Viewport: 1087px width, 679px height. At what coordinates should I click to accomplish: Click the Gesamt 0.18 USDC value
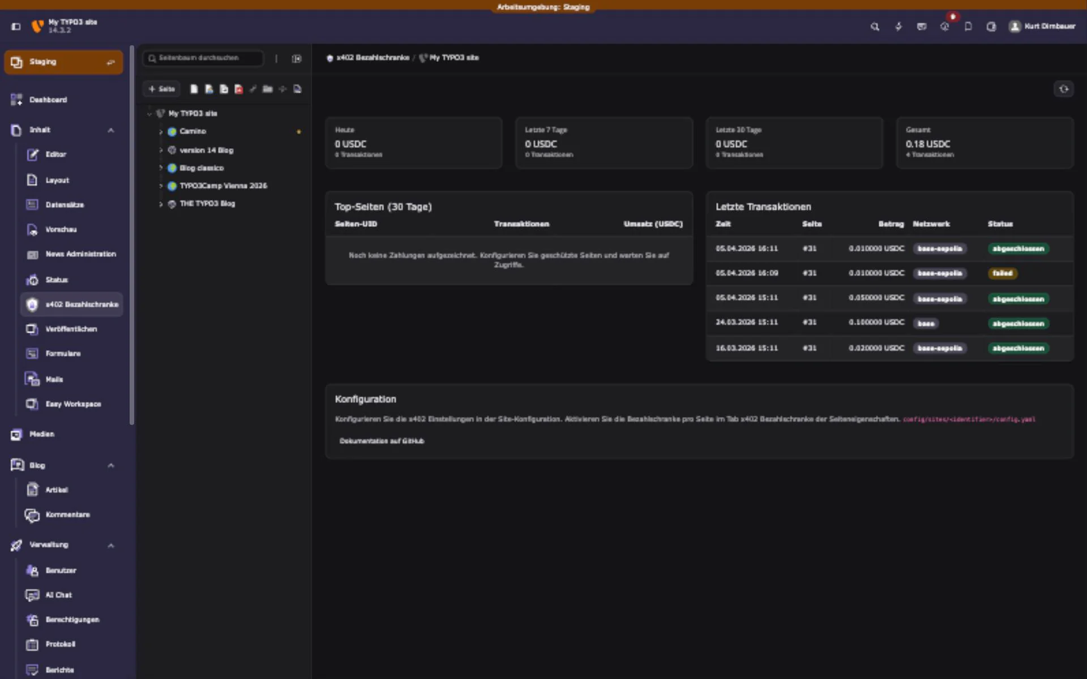pyautogui.click(x=928, y=144)
